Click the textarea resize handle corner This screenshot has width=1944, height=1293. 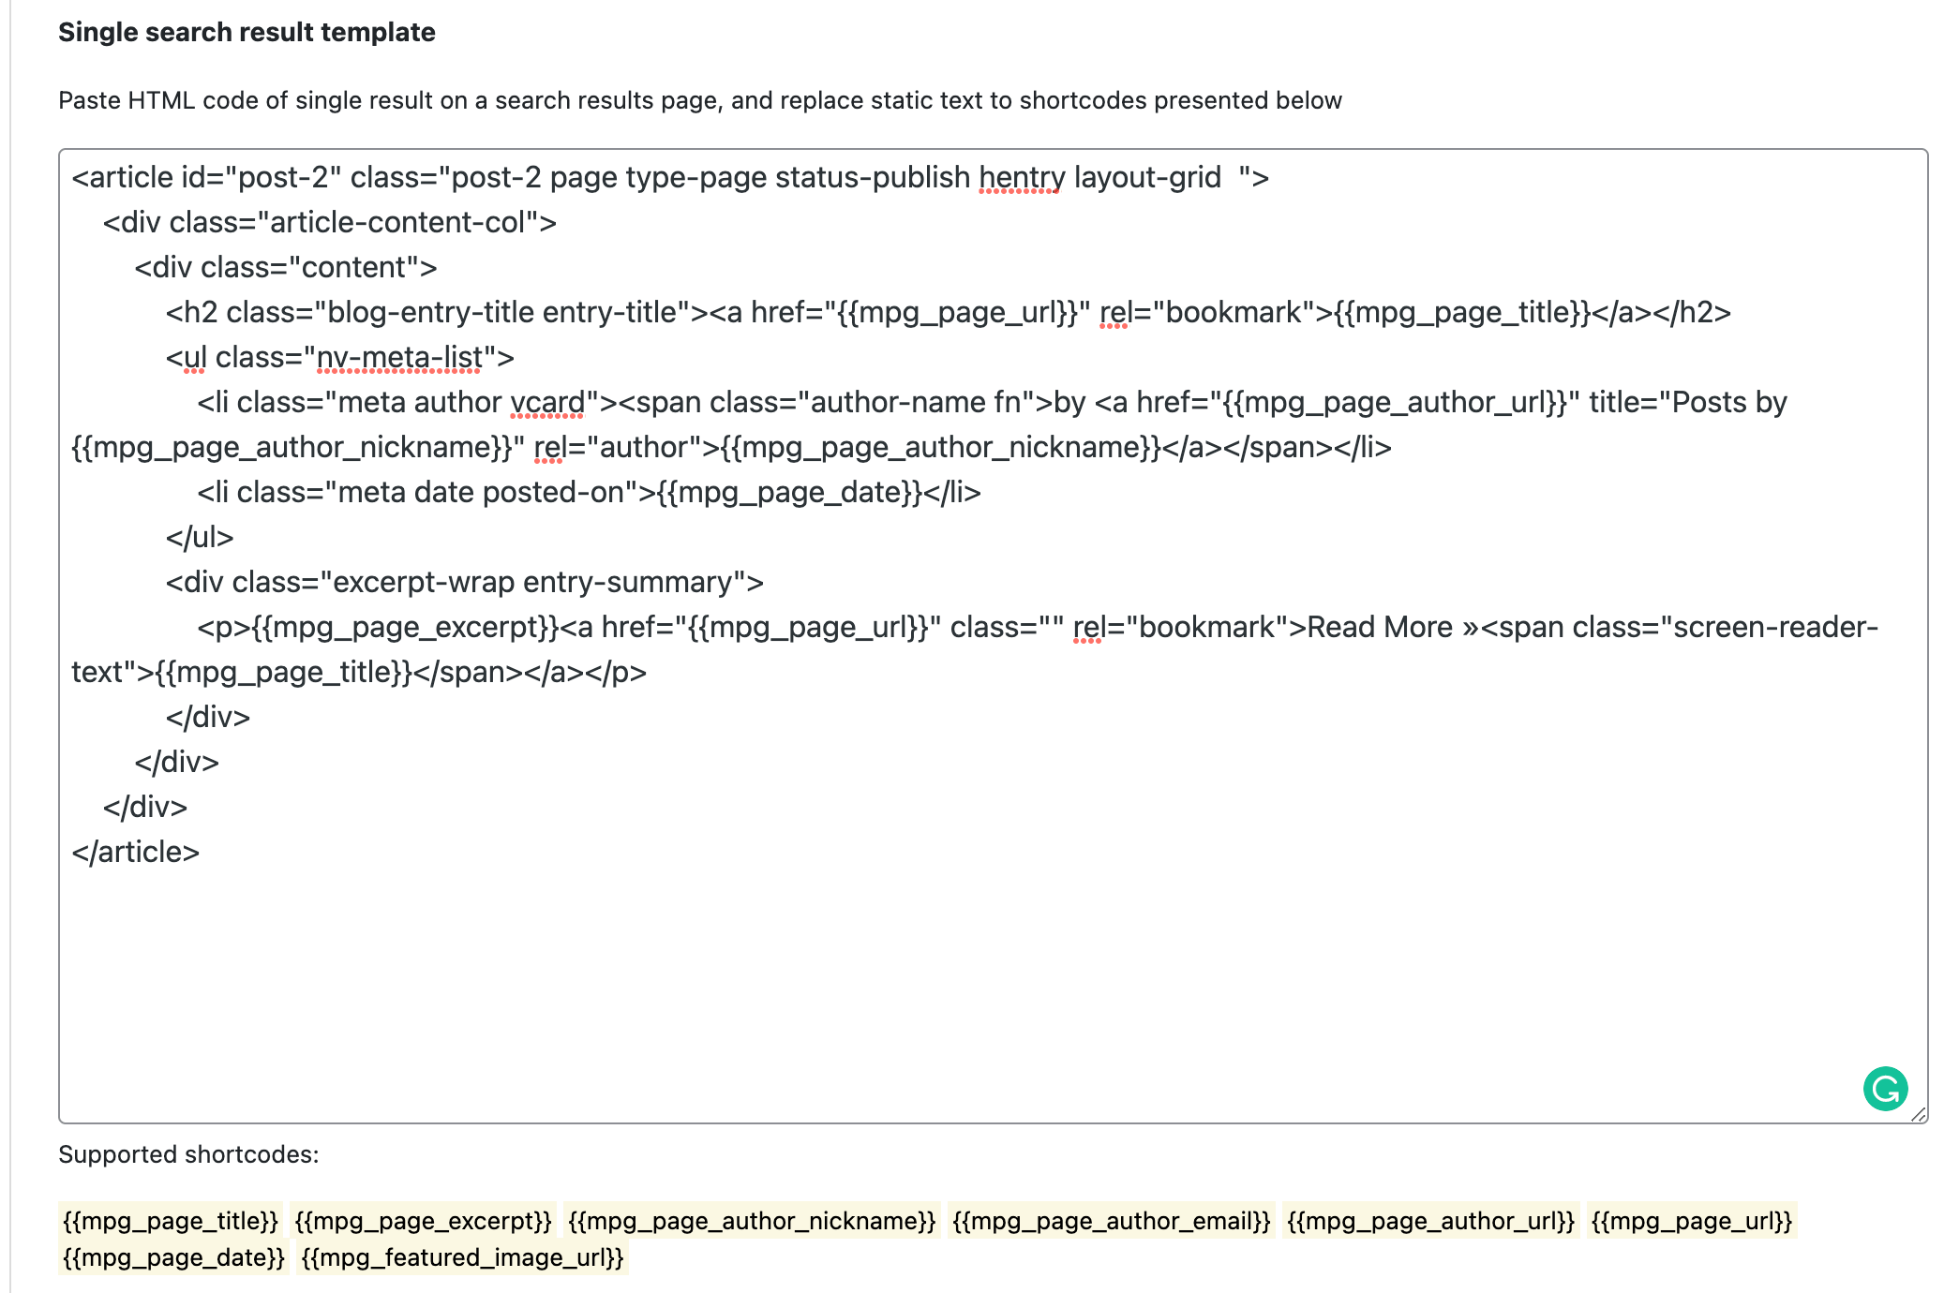[1918, 1114]
